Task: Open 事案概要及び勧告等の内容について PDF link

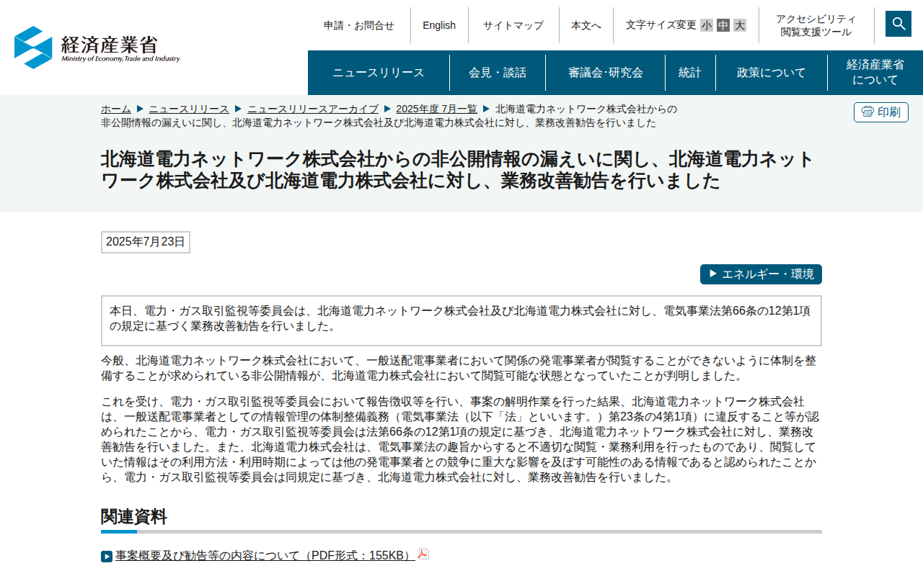Action: 265,556
